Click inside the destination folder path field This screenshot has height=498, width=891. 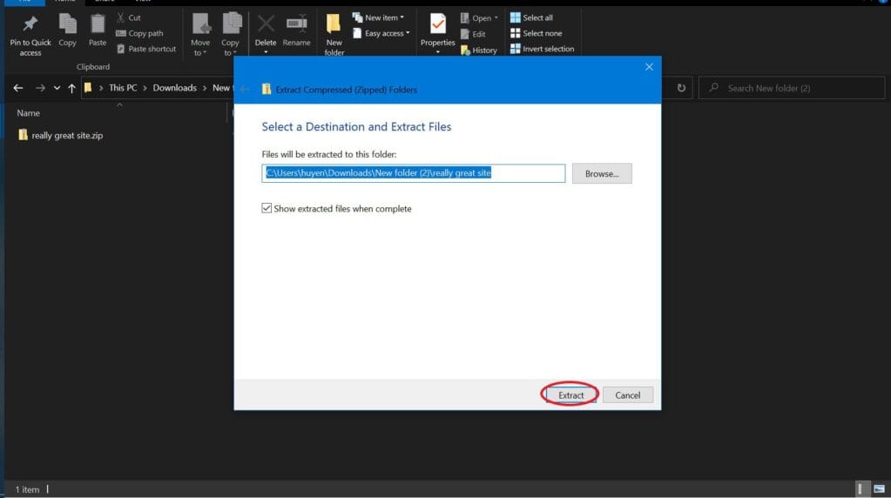(x=414, y=173)
